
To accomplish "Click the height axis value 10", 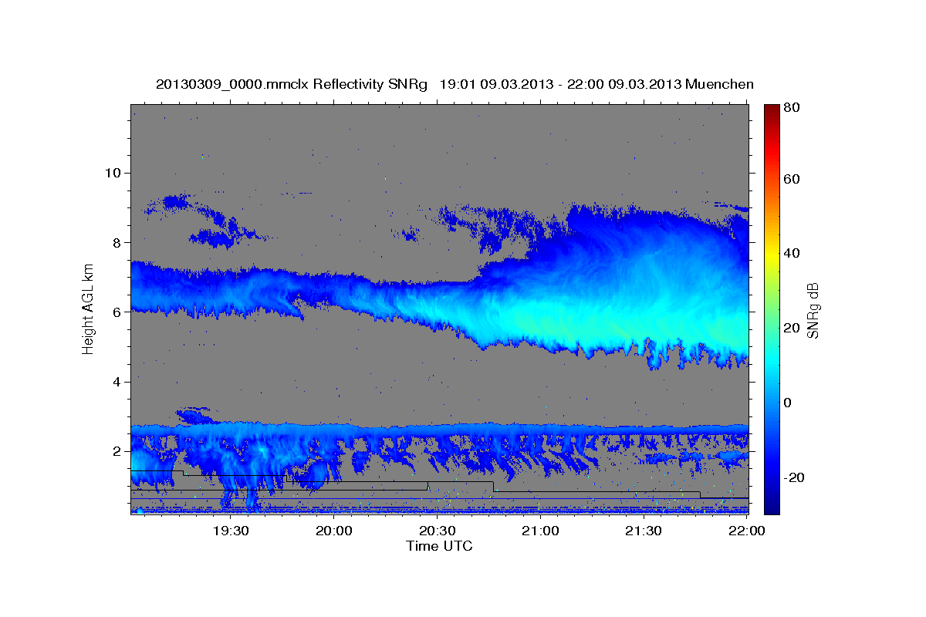I will [x=113, y=173].
